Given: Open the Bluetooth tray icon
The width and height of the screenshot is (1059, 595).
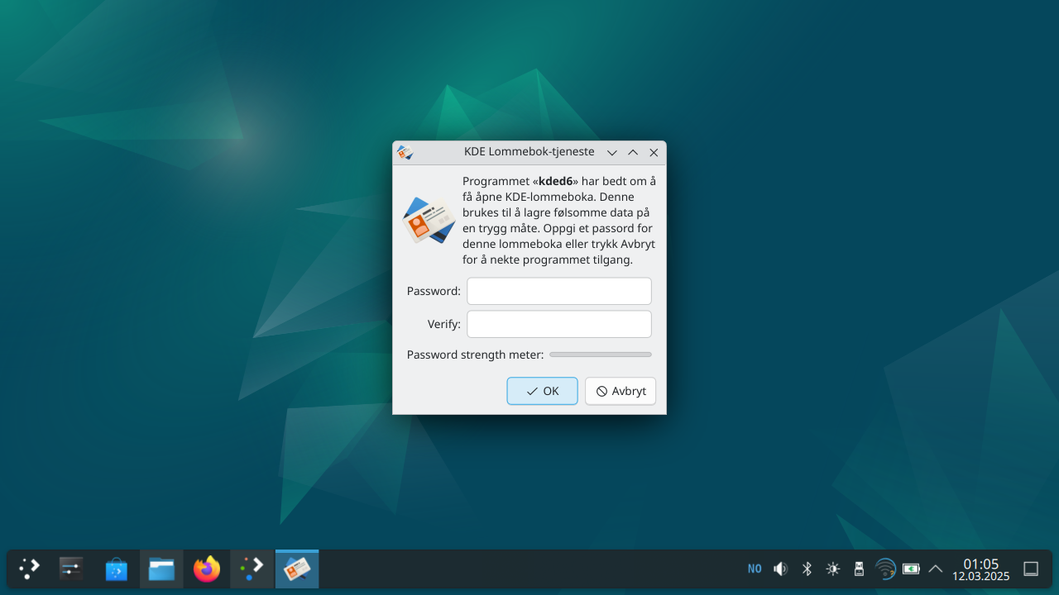Looking at the screenshot, I should click(x=807, y=569).
